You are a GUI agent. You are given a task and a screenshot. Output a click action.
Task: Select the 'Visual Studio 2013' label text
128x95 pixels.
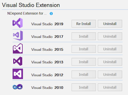pyautogui.click(x=47, y=62)
